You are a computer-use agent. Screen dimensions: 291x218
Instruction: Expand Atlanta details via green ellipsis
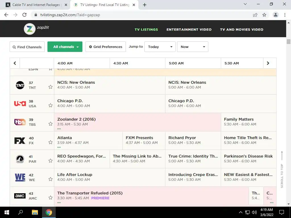point(59,147)
